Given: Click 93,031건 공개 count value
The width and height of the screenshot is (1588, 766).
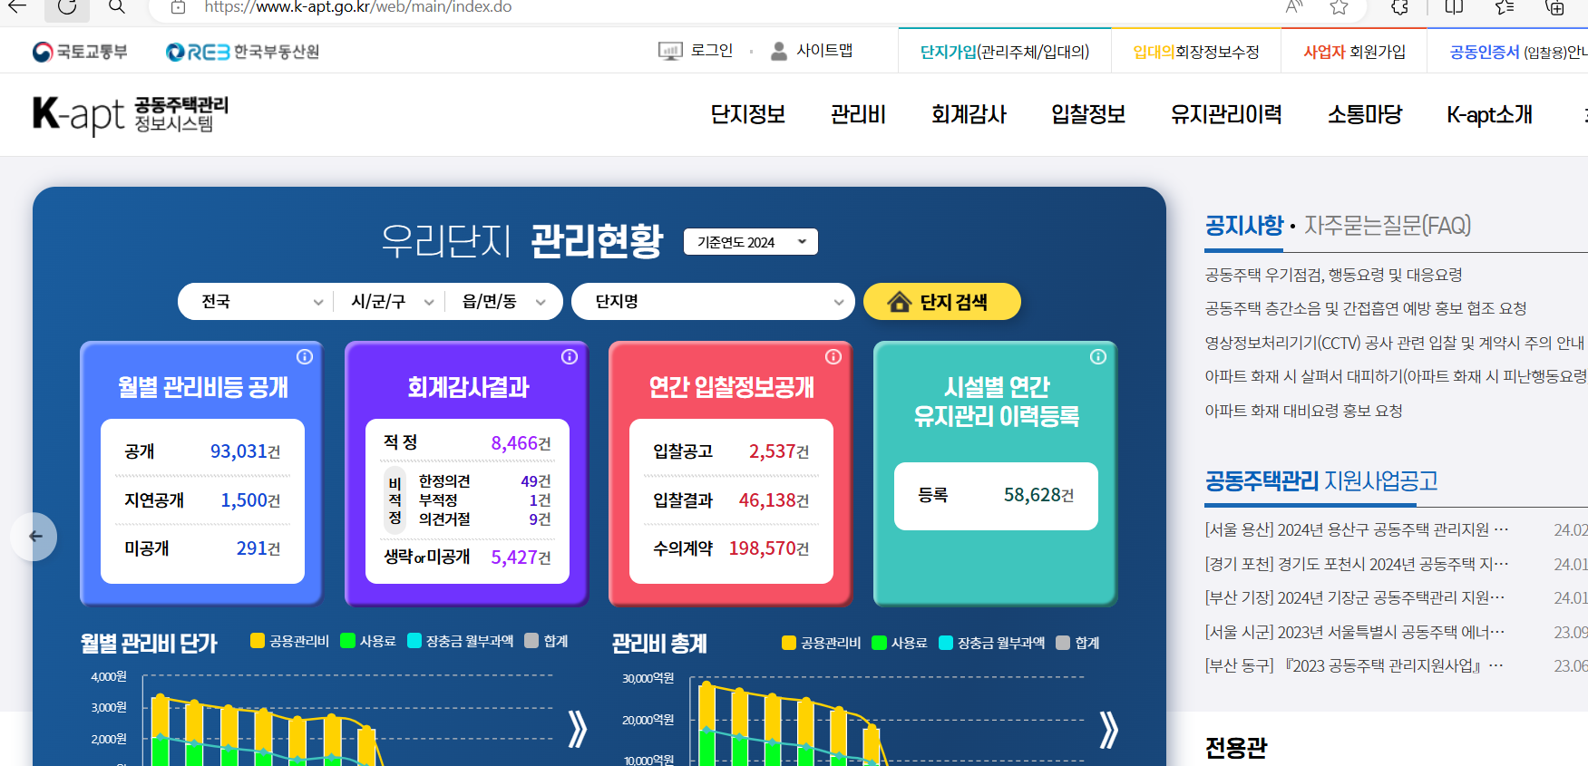Looking at the screenshot, I should [x=245, y=451].
